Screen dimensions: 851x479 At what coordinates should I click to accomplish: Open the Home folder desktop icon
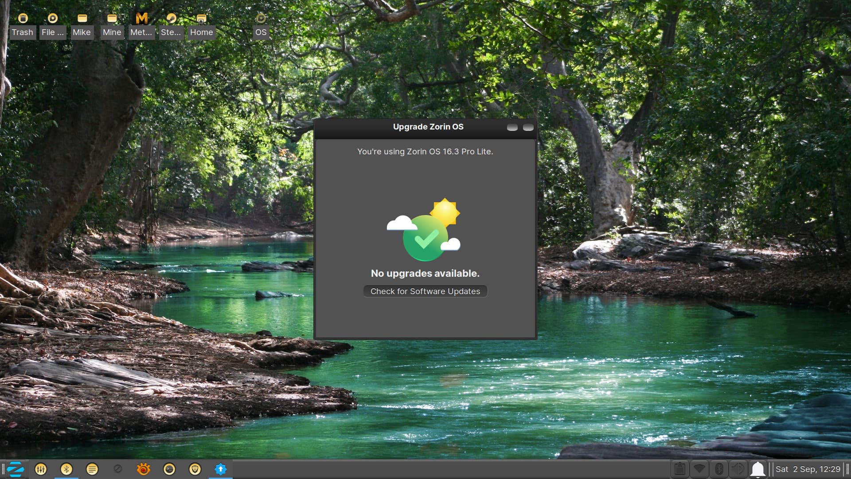pyautogui.click(x=202, y=25)
